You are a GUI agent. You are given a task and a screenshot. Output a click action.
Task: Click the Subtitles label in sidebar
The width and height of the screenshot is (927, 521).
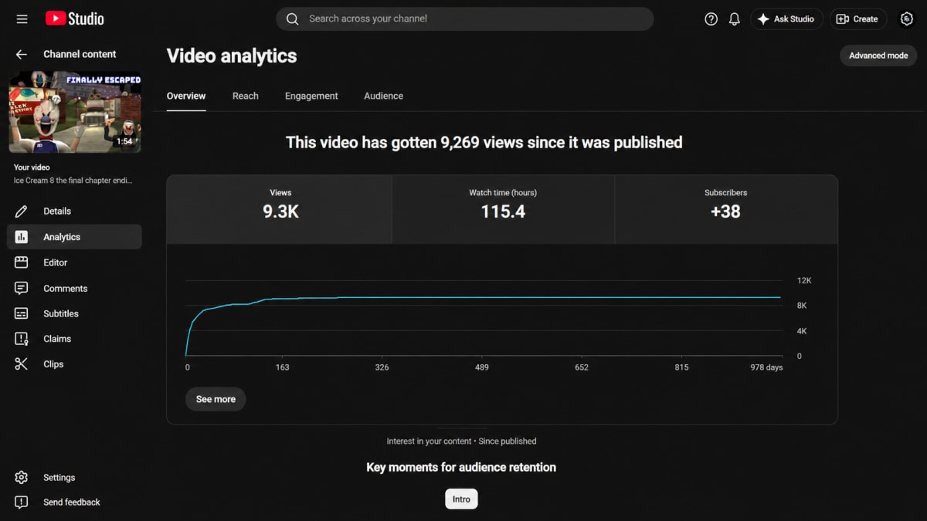pos(61,313)
